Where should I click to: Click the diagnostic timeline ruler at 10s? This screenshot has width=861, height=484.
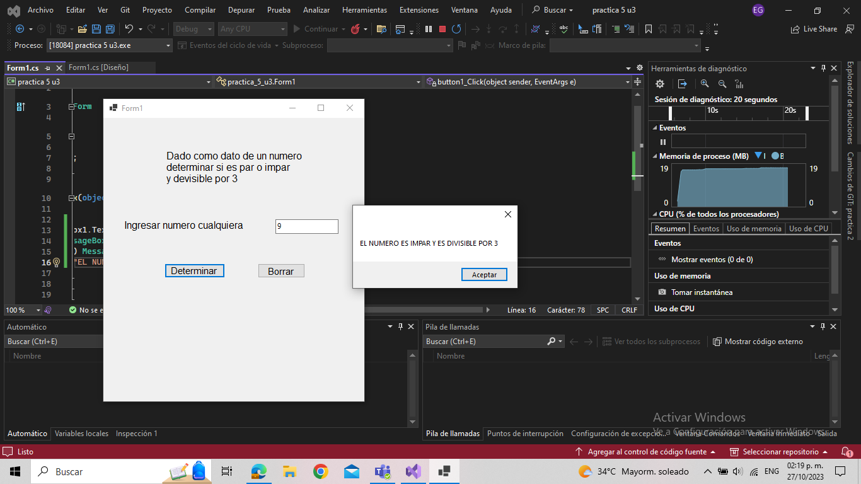712,110
